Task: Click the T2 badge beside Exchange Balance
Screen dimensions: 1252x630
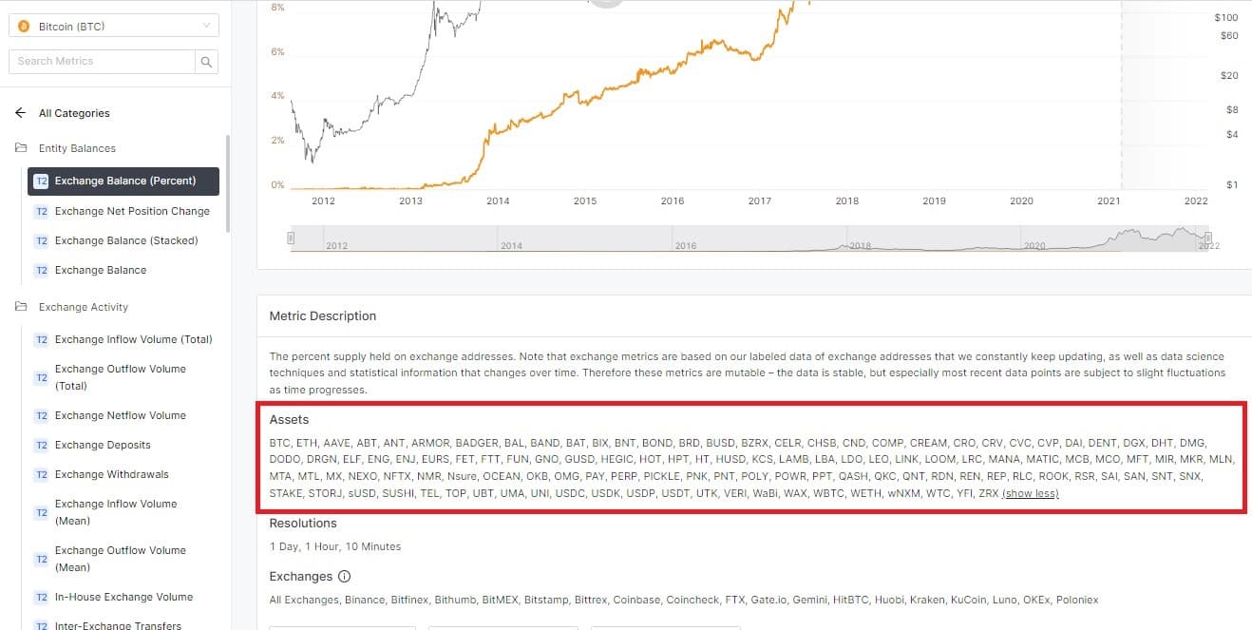Action: click(41, 271)
